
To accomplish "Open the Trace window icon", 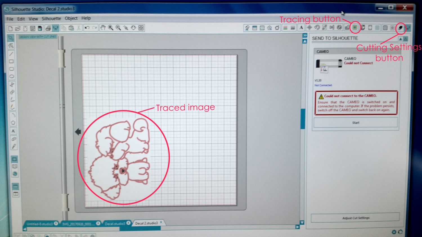I will pyautogui.click(x=355, y=27).
